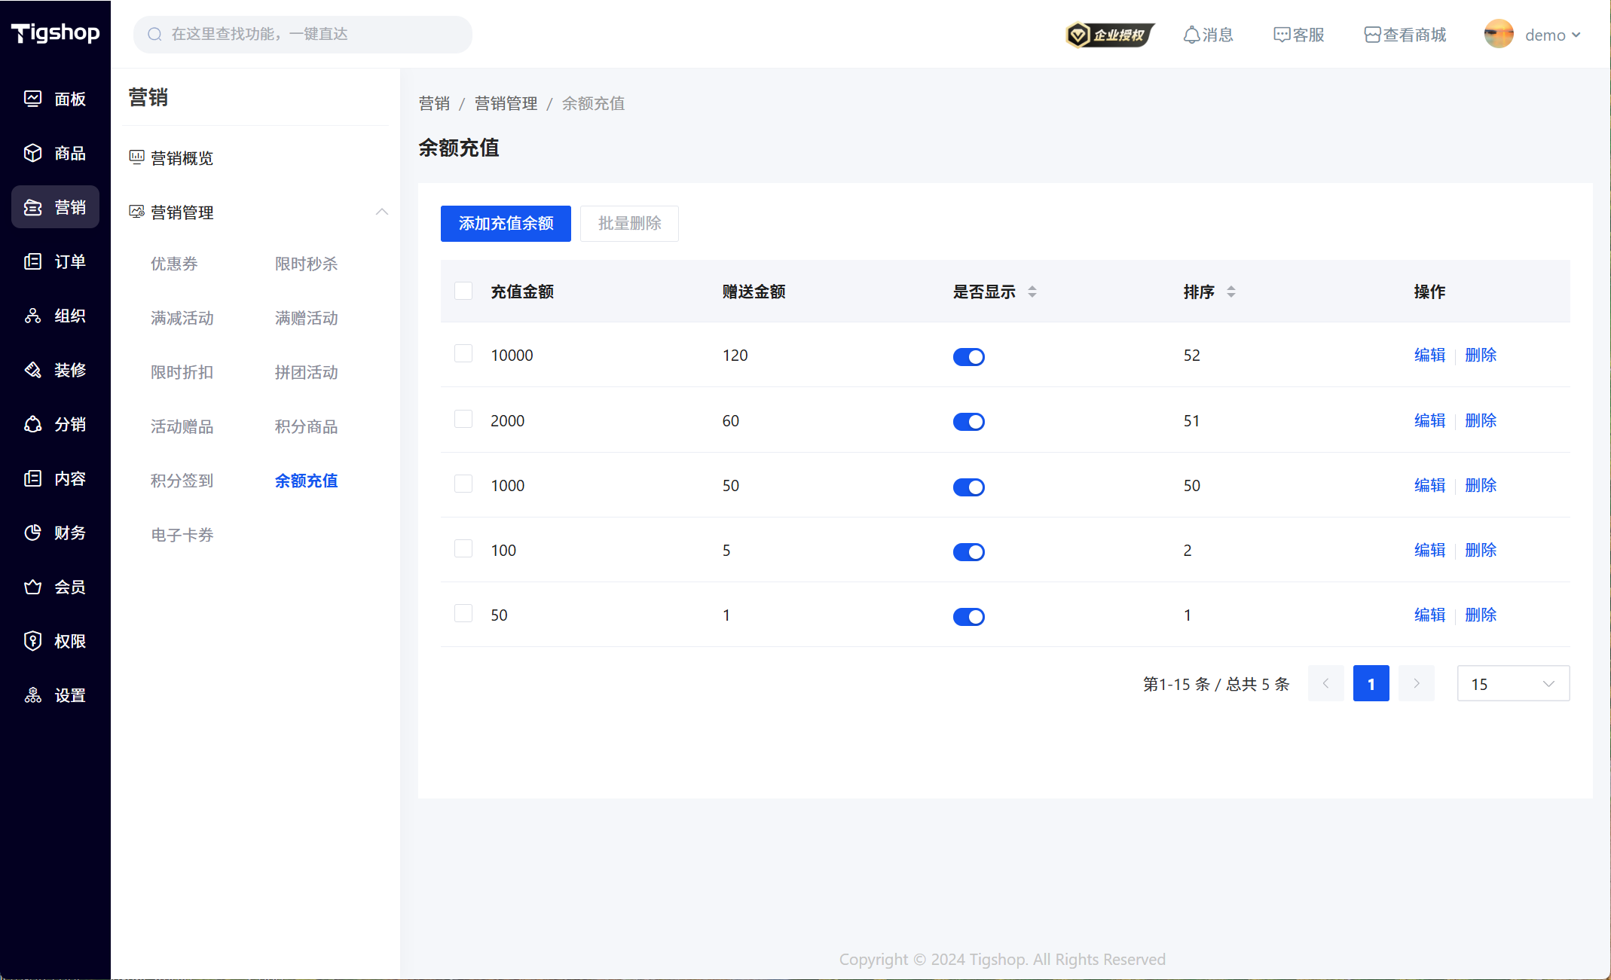Open the page size 15 dropdown
Image resolution: width=1611 pixels, height=980 pixels.
[1512, 683]
